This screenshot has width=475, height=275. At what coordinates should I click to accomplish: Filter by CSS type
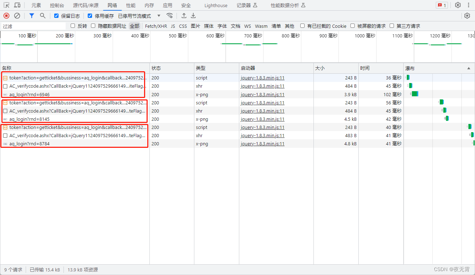coord(183,26)
